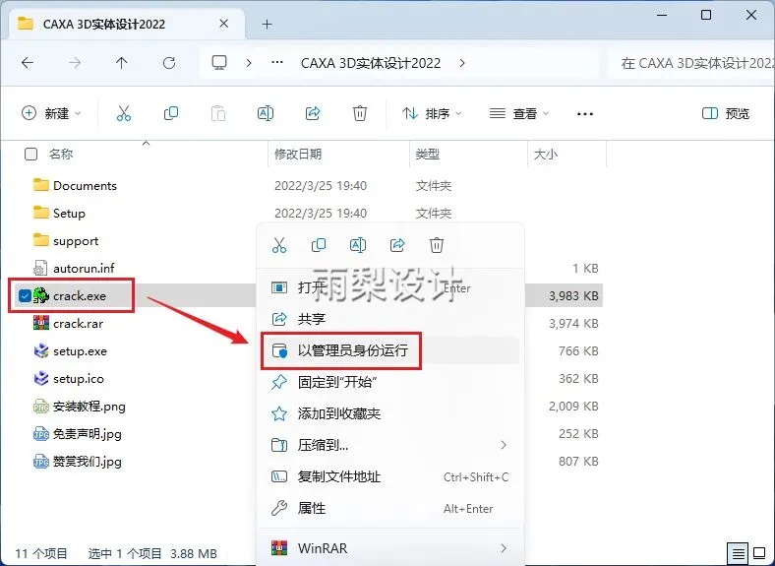Open the 排序 sort dropdown

(x=432, y=114)
